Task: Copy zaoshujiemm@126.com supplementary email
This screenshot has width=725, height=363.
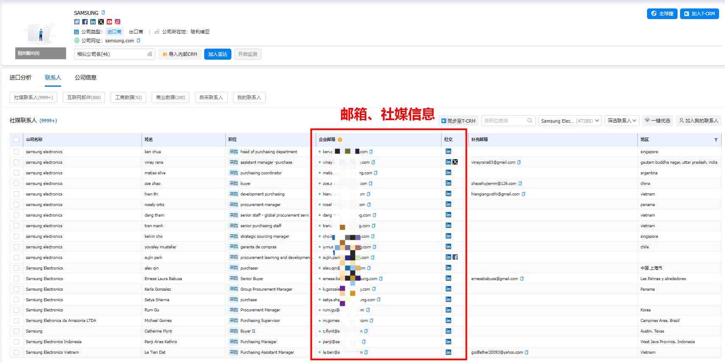Action: coord(520,184)
